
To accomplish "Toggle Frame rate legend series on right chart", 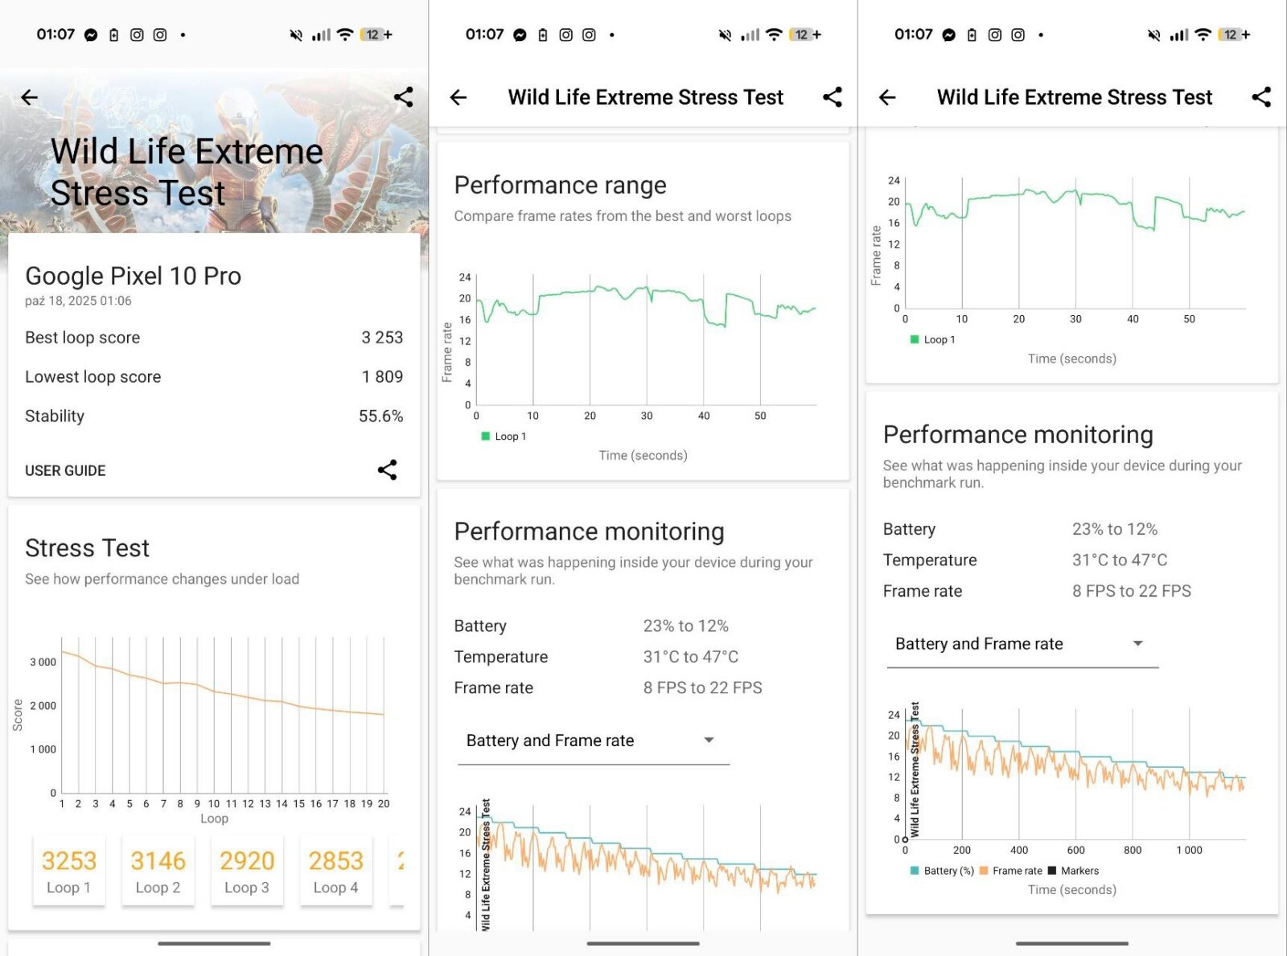I will pos(1010,871).
